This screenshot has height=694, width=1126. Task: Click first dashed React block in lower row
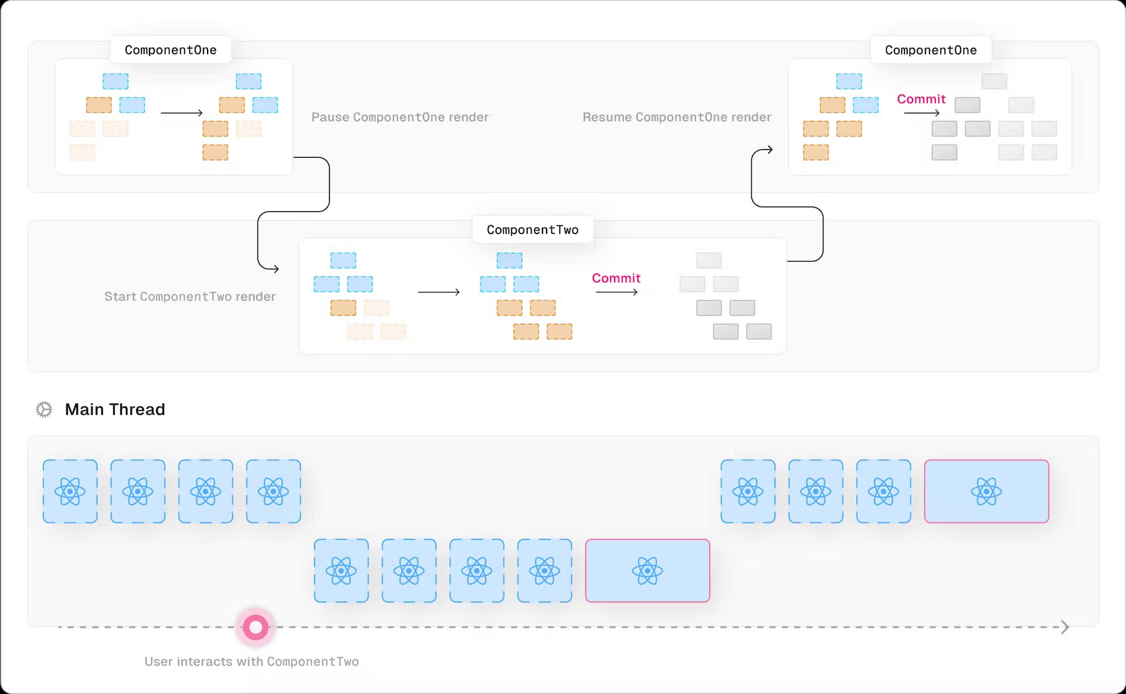coord(341,571)
